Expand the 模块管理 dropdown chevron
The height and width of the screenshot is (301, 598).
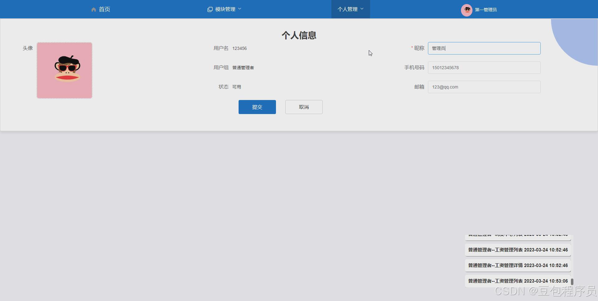[x=240, y=9]
